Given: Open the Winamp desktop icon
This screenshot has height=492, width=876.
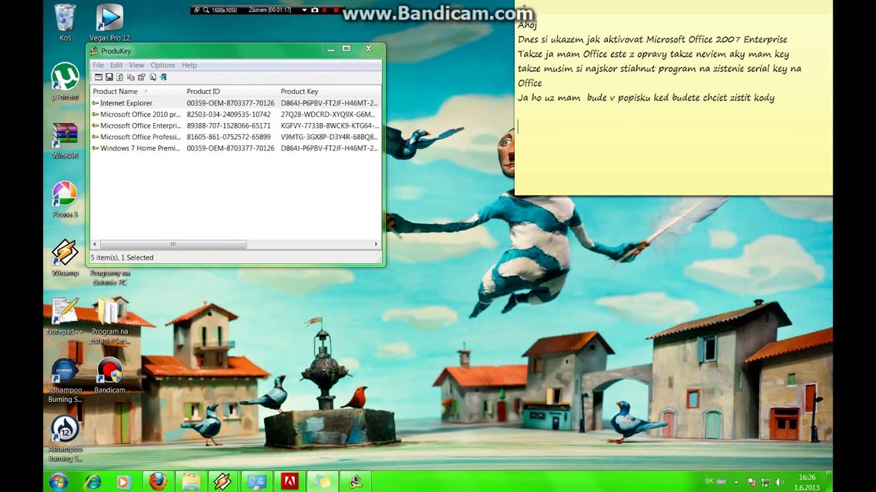Looking at the screenshot, I should (x=65, y=258).
